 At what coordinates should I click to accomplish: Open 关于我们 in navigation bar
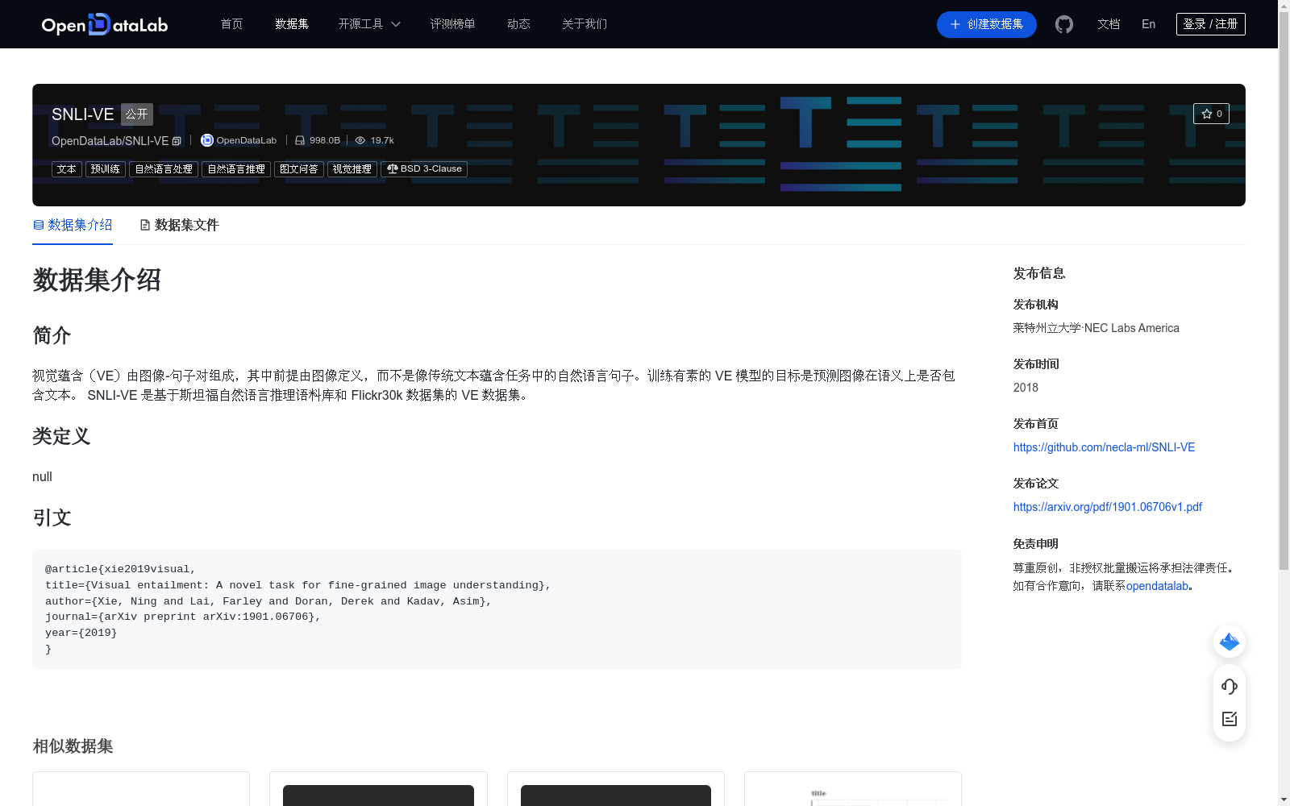click(585, 24)
